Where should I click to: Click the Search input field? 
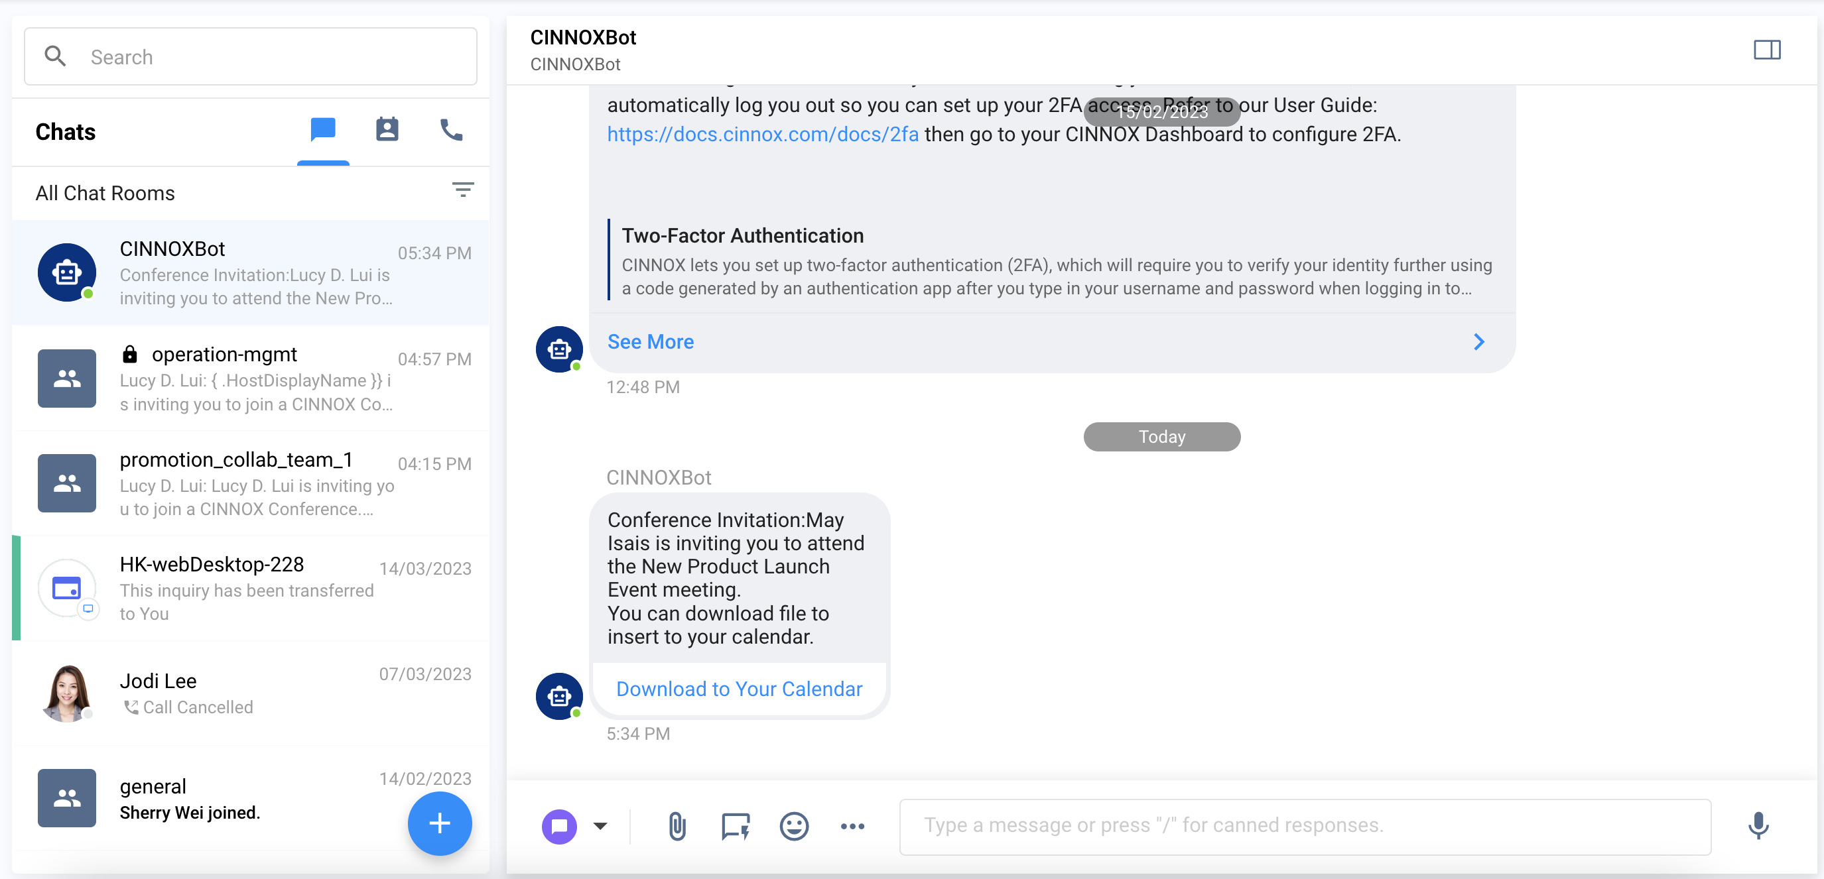(276, 56)
